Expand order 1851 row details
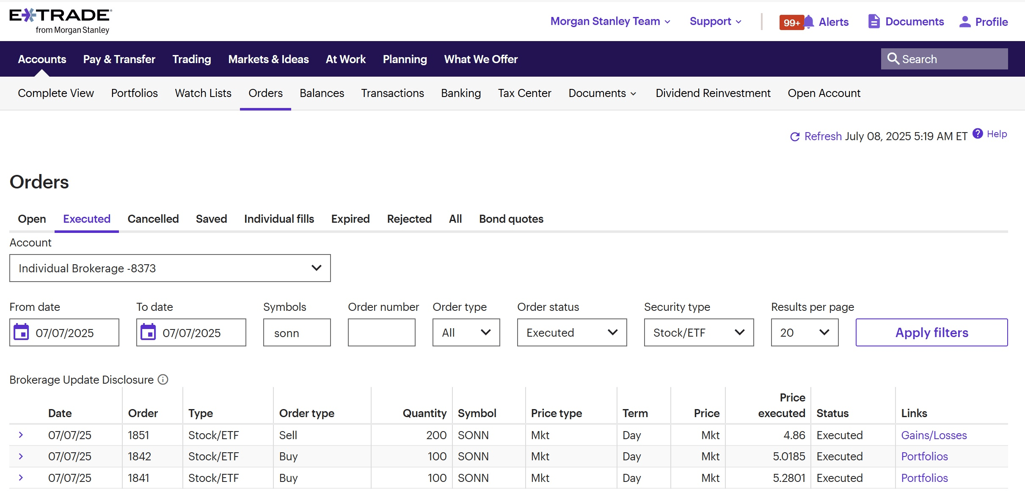1025x498 pixels. (x=21, y=435)
